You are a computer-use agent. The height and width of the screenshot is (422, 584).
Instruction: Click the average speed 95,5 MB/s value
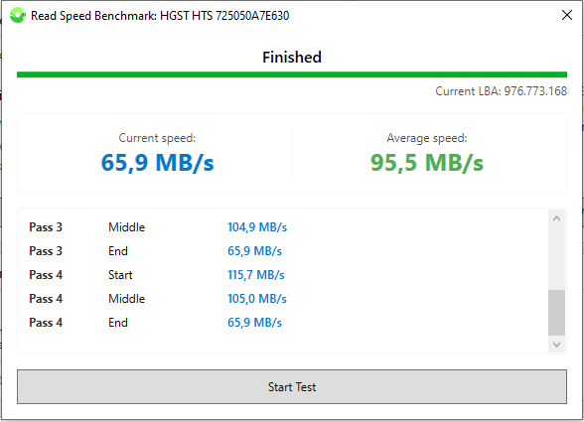[427, 163]
